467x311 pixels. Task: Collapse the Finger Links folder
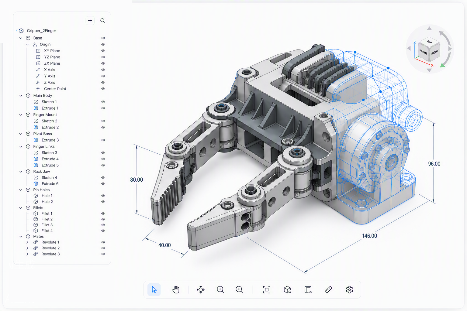tap(21, 146)
